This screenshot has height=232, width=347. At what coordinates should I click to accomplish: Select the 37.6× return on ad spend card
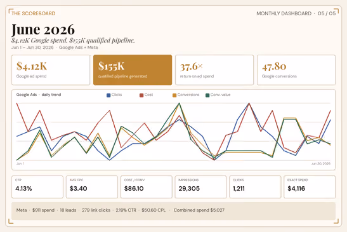(214, 70)
